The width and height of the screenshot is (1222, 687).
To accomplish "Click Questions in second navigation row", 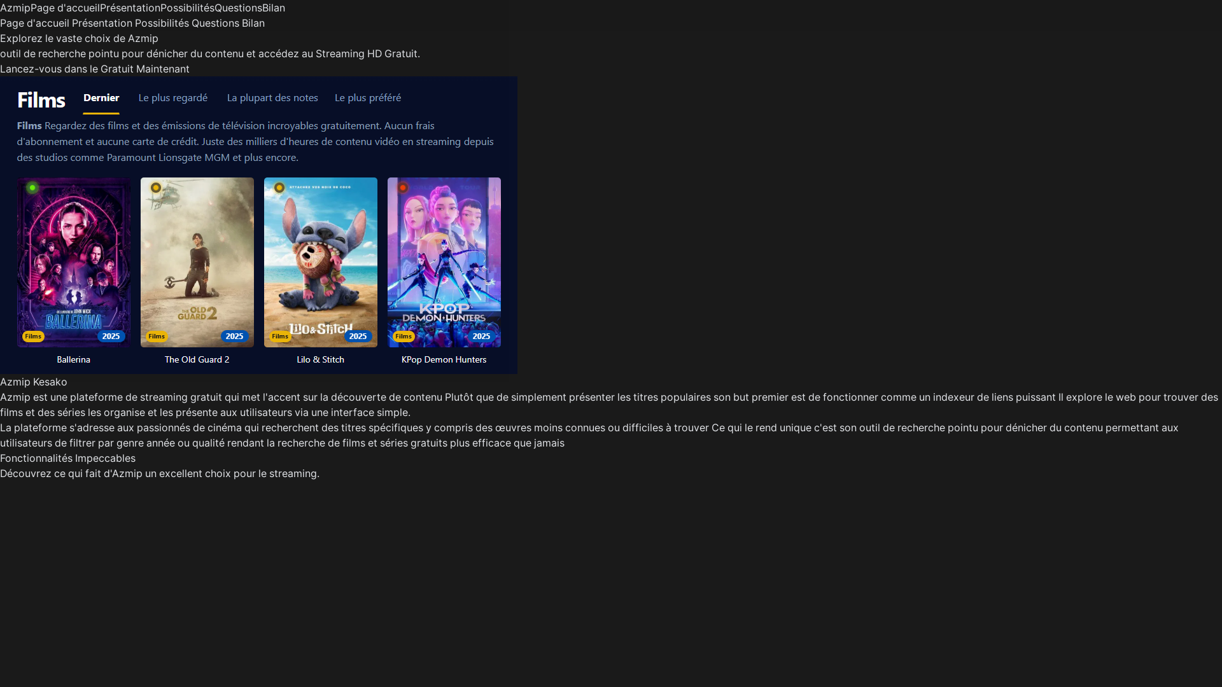I will click(x=215, y=23).
